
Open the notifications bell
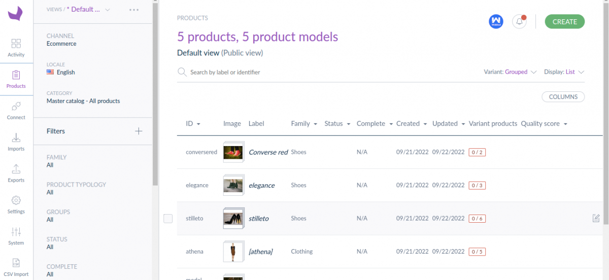519,22
